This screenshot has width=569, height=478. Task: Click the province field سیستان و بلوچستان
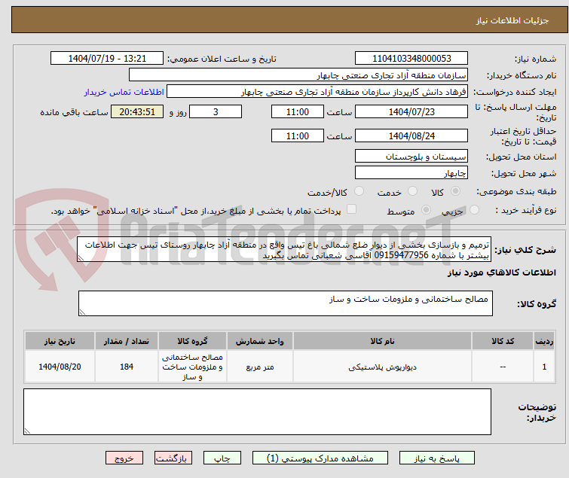click(411, 156)
